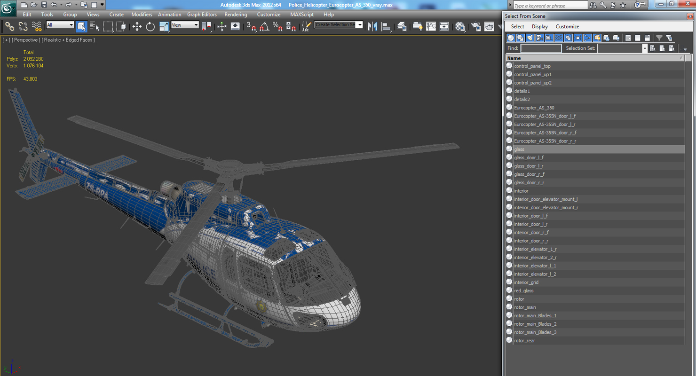Viewport: 696px width, 376px height.
Task: Click the Find input field
Action: [x=541, y=48]
